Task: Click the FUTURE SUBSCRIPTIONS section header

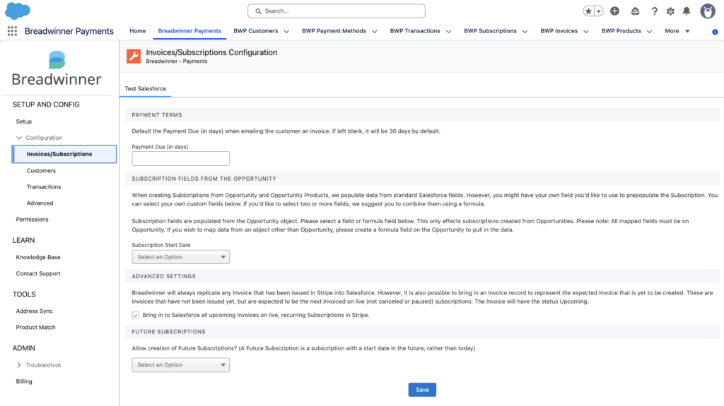Action: tap(168, 332)
